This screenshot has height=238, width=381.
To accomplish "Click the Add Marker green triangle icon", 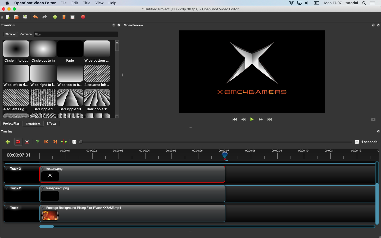I will click(38, 142).
